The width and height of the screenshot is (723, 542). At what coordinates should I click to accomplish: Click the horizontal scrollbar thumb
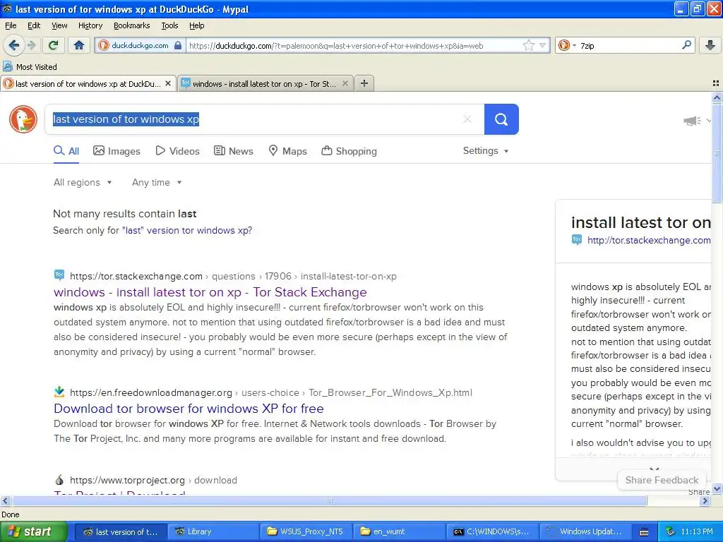click(329, 500)
